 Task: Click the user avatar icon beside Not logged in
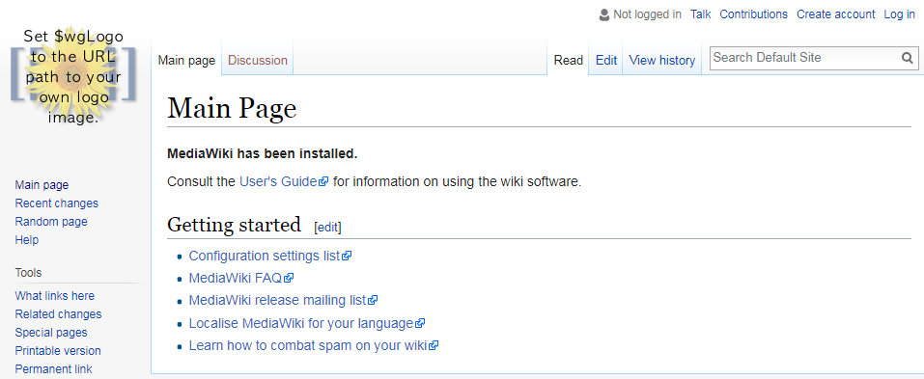604,14
